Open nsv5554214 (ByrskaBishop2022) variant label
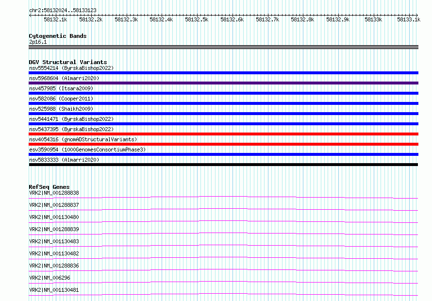The width and height of the screenshot is (432, 301). (x=71, y=68)
